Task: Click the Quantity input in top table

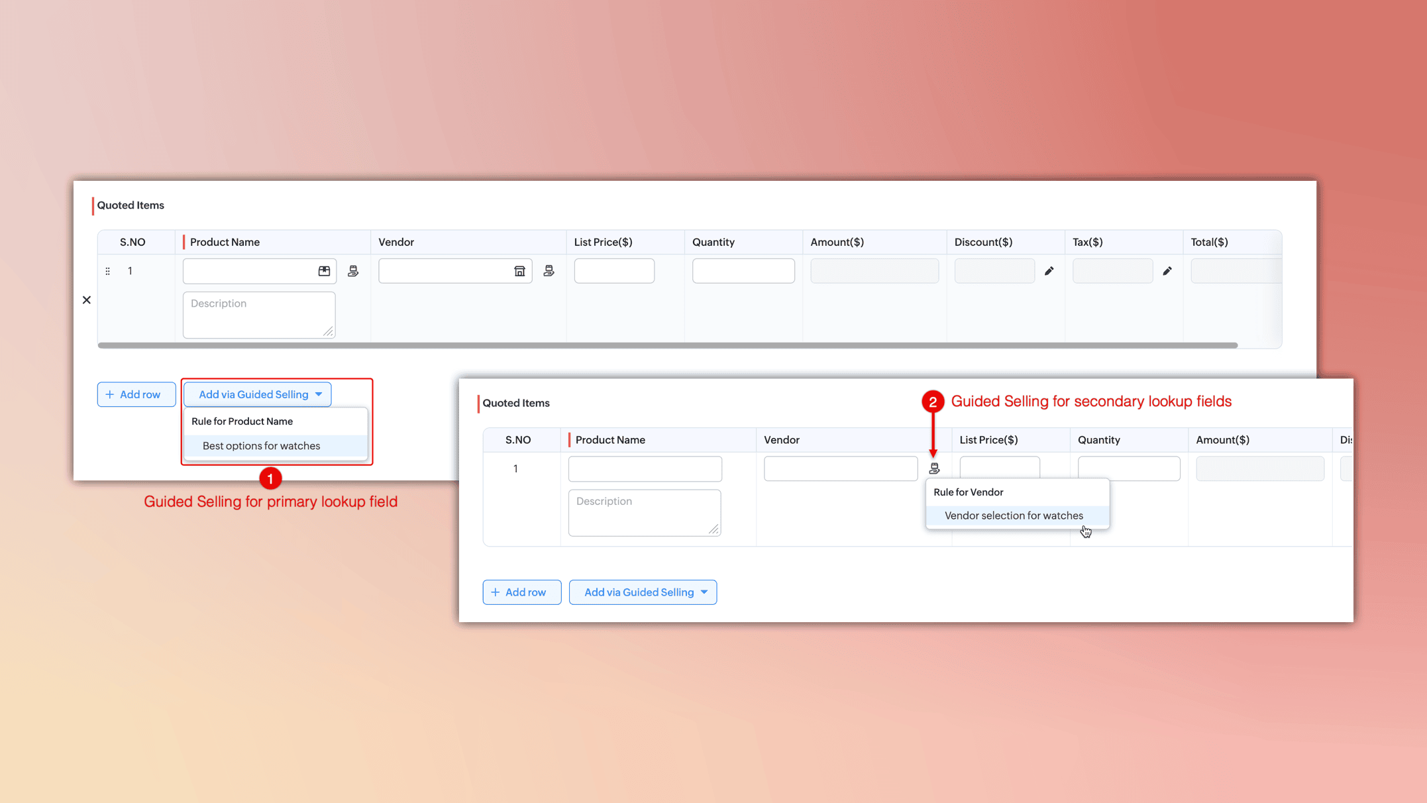Action: tap(743, 271)
